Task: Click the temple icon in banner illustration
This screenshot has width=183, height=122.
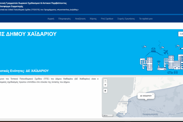Action: click(x=154, y=50)
